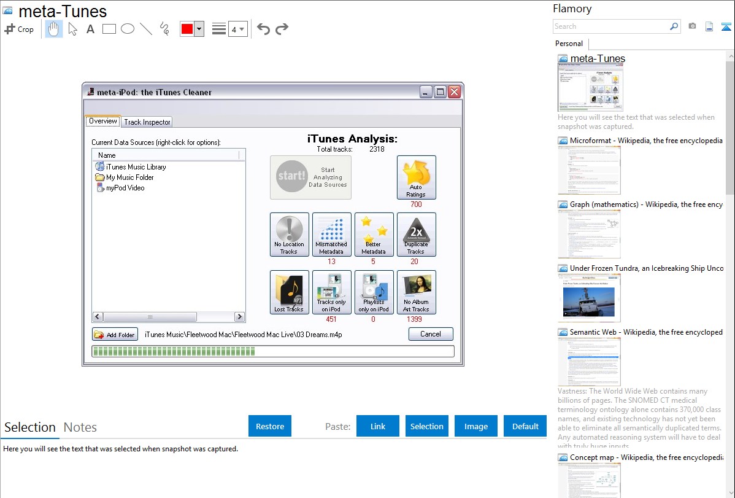Viewport: 735px width, 498px height.
Task: Click the data sources list left scroll arrow
Action: 98,317
